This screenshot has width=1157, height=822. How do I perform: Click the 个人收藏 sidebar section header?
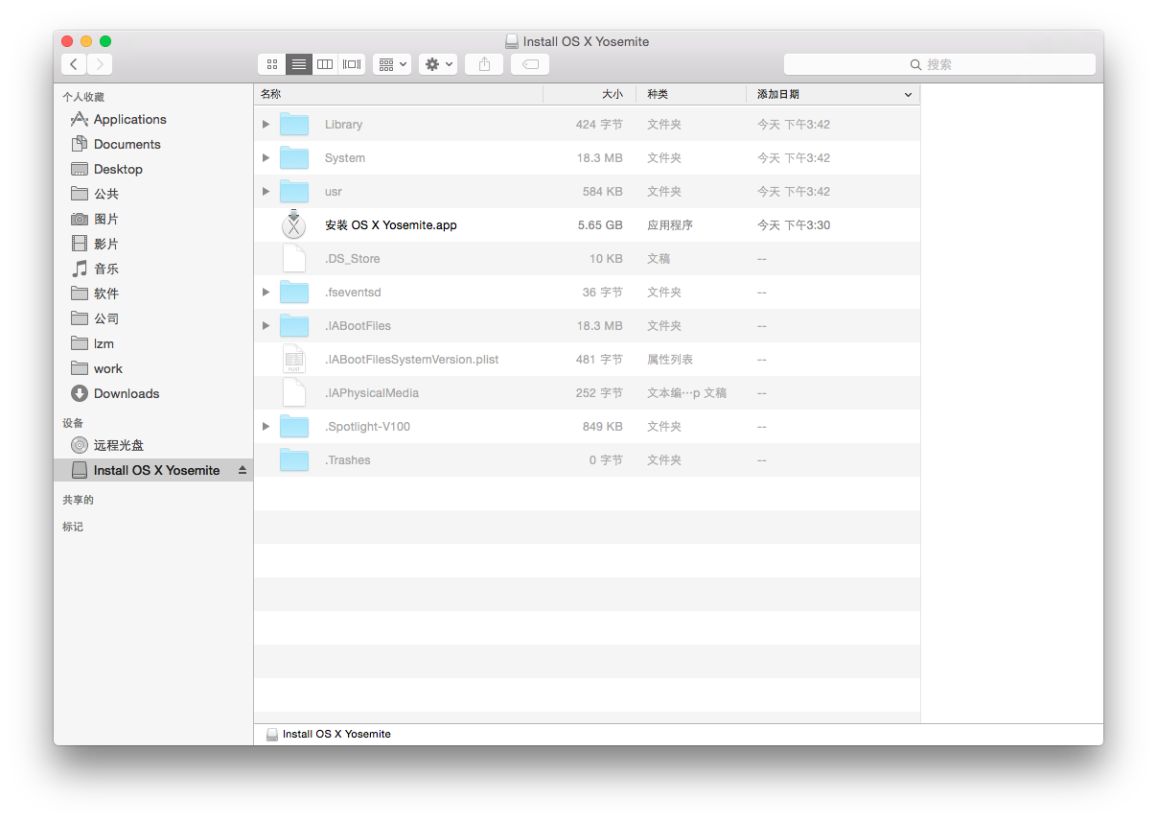click(x=83, y=97)
